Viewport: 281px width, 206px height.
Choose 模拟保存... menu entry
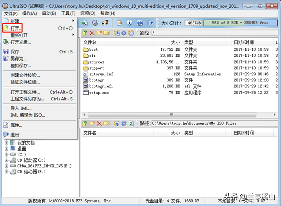pyautogui.click(x=40, y=66)
